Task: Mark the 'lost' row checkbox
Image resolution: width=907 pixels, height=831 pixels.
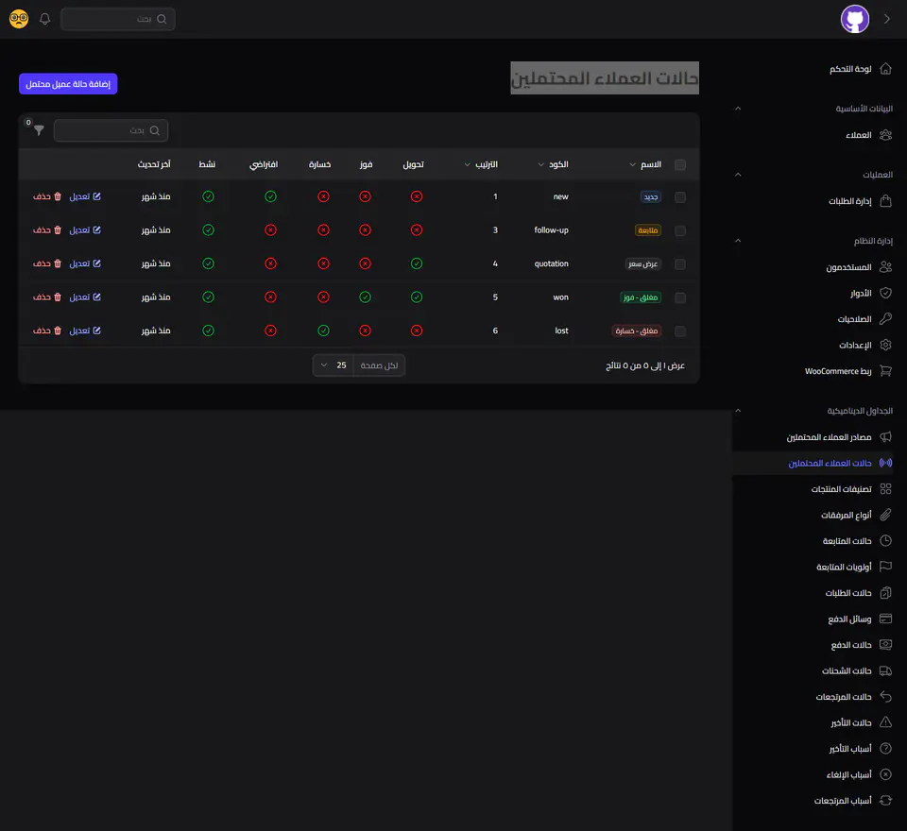Action: click(x=680, y=331)
